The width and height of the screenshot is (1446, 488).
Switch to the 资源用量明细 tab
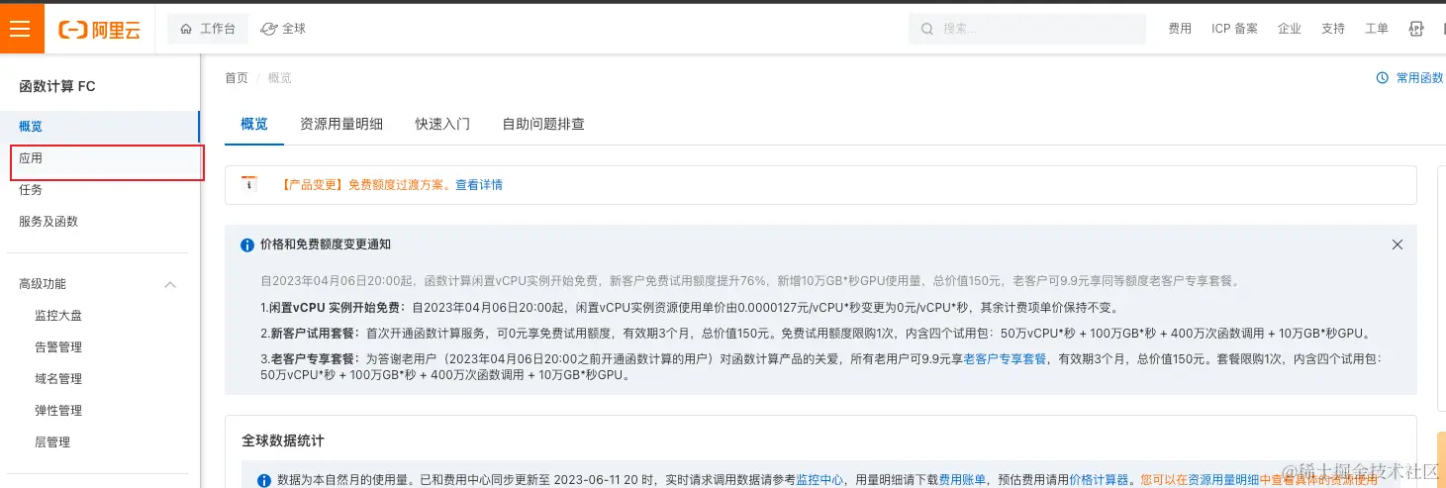(341, 124)
